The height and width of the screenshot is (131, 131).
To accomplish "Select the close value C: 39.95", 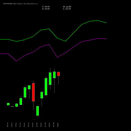I will [x=46, y=7].
